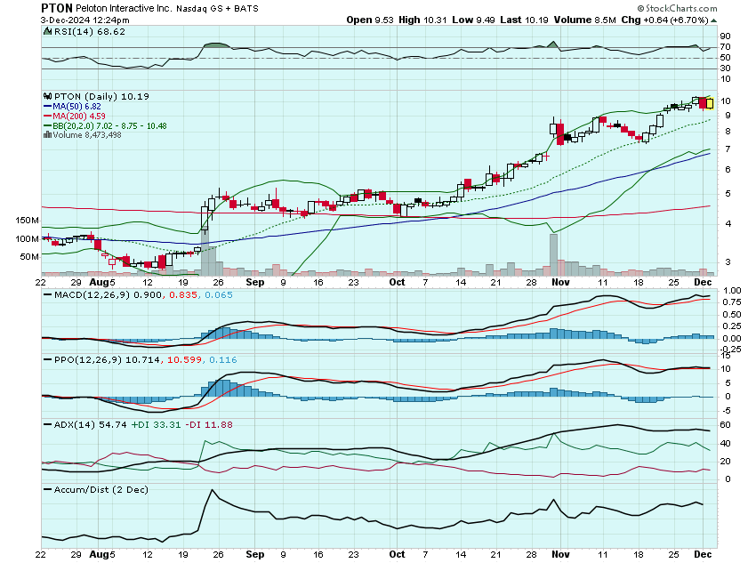
Task: Click the red line marker before MA(200)
Action: coord(47,117)
